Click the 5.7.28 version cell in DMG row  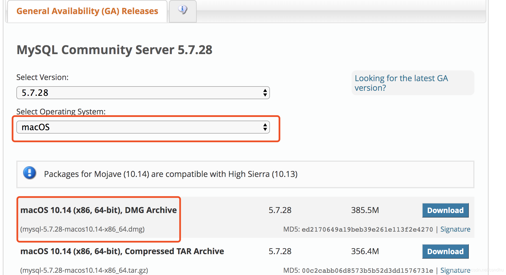coord(280,210)
